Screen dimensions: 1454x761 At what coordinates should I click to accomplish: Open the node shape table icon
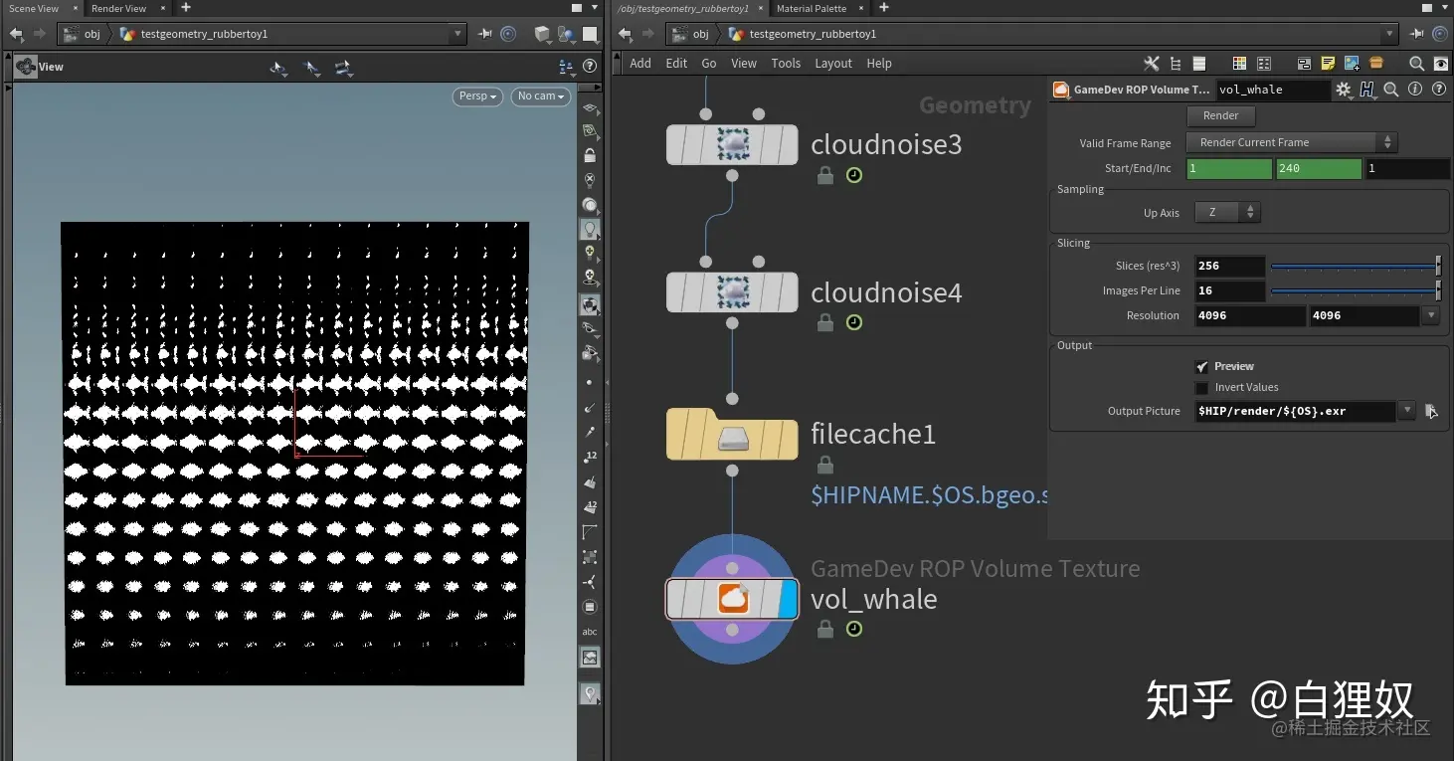pos(1264,64)
